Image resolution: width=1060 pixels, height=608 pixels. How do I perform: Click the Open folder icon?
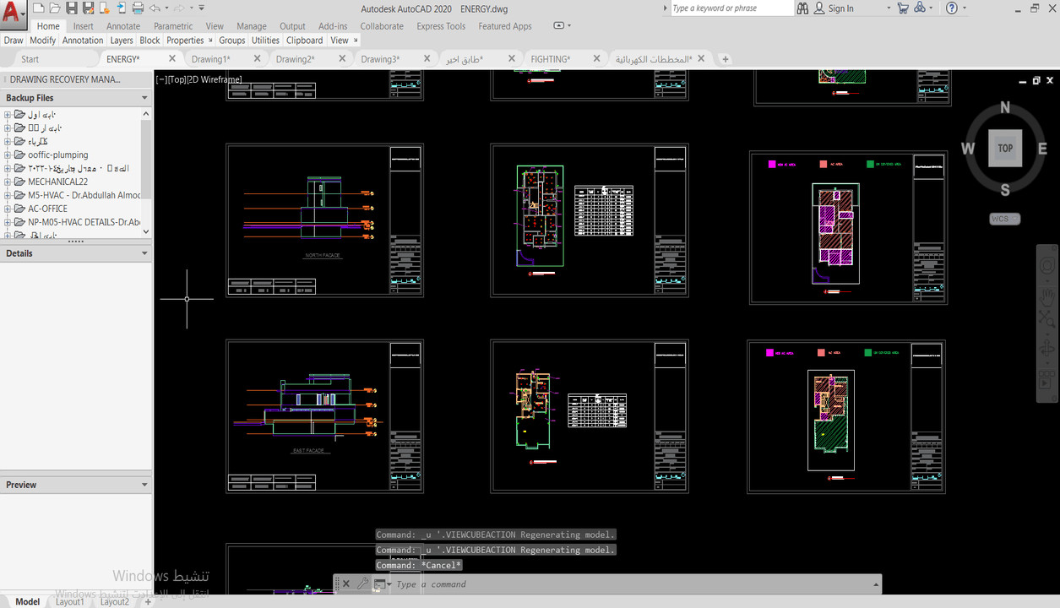coord(55,8)
